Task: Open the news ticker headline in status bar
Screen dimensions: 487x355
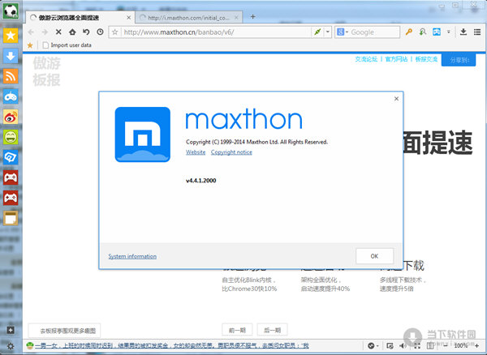Action: click(172, 345)
